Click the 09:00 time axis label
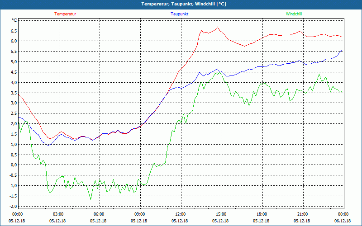This screenshot has width=362, height=226. coord(140,214)
